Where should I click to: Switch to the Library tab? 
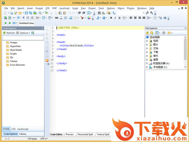pos(23,134)
